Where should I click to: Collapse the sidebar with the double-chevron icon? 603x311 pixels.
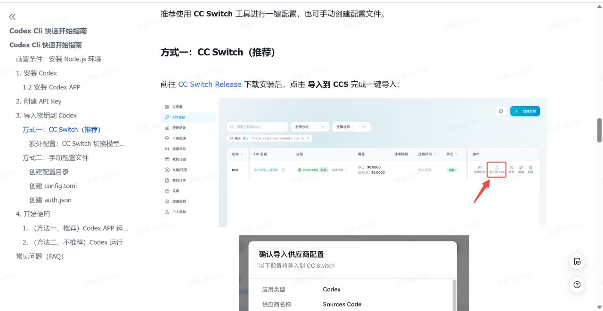[x=12, y=17]
